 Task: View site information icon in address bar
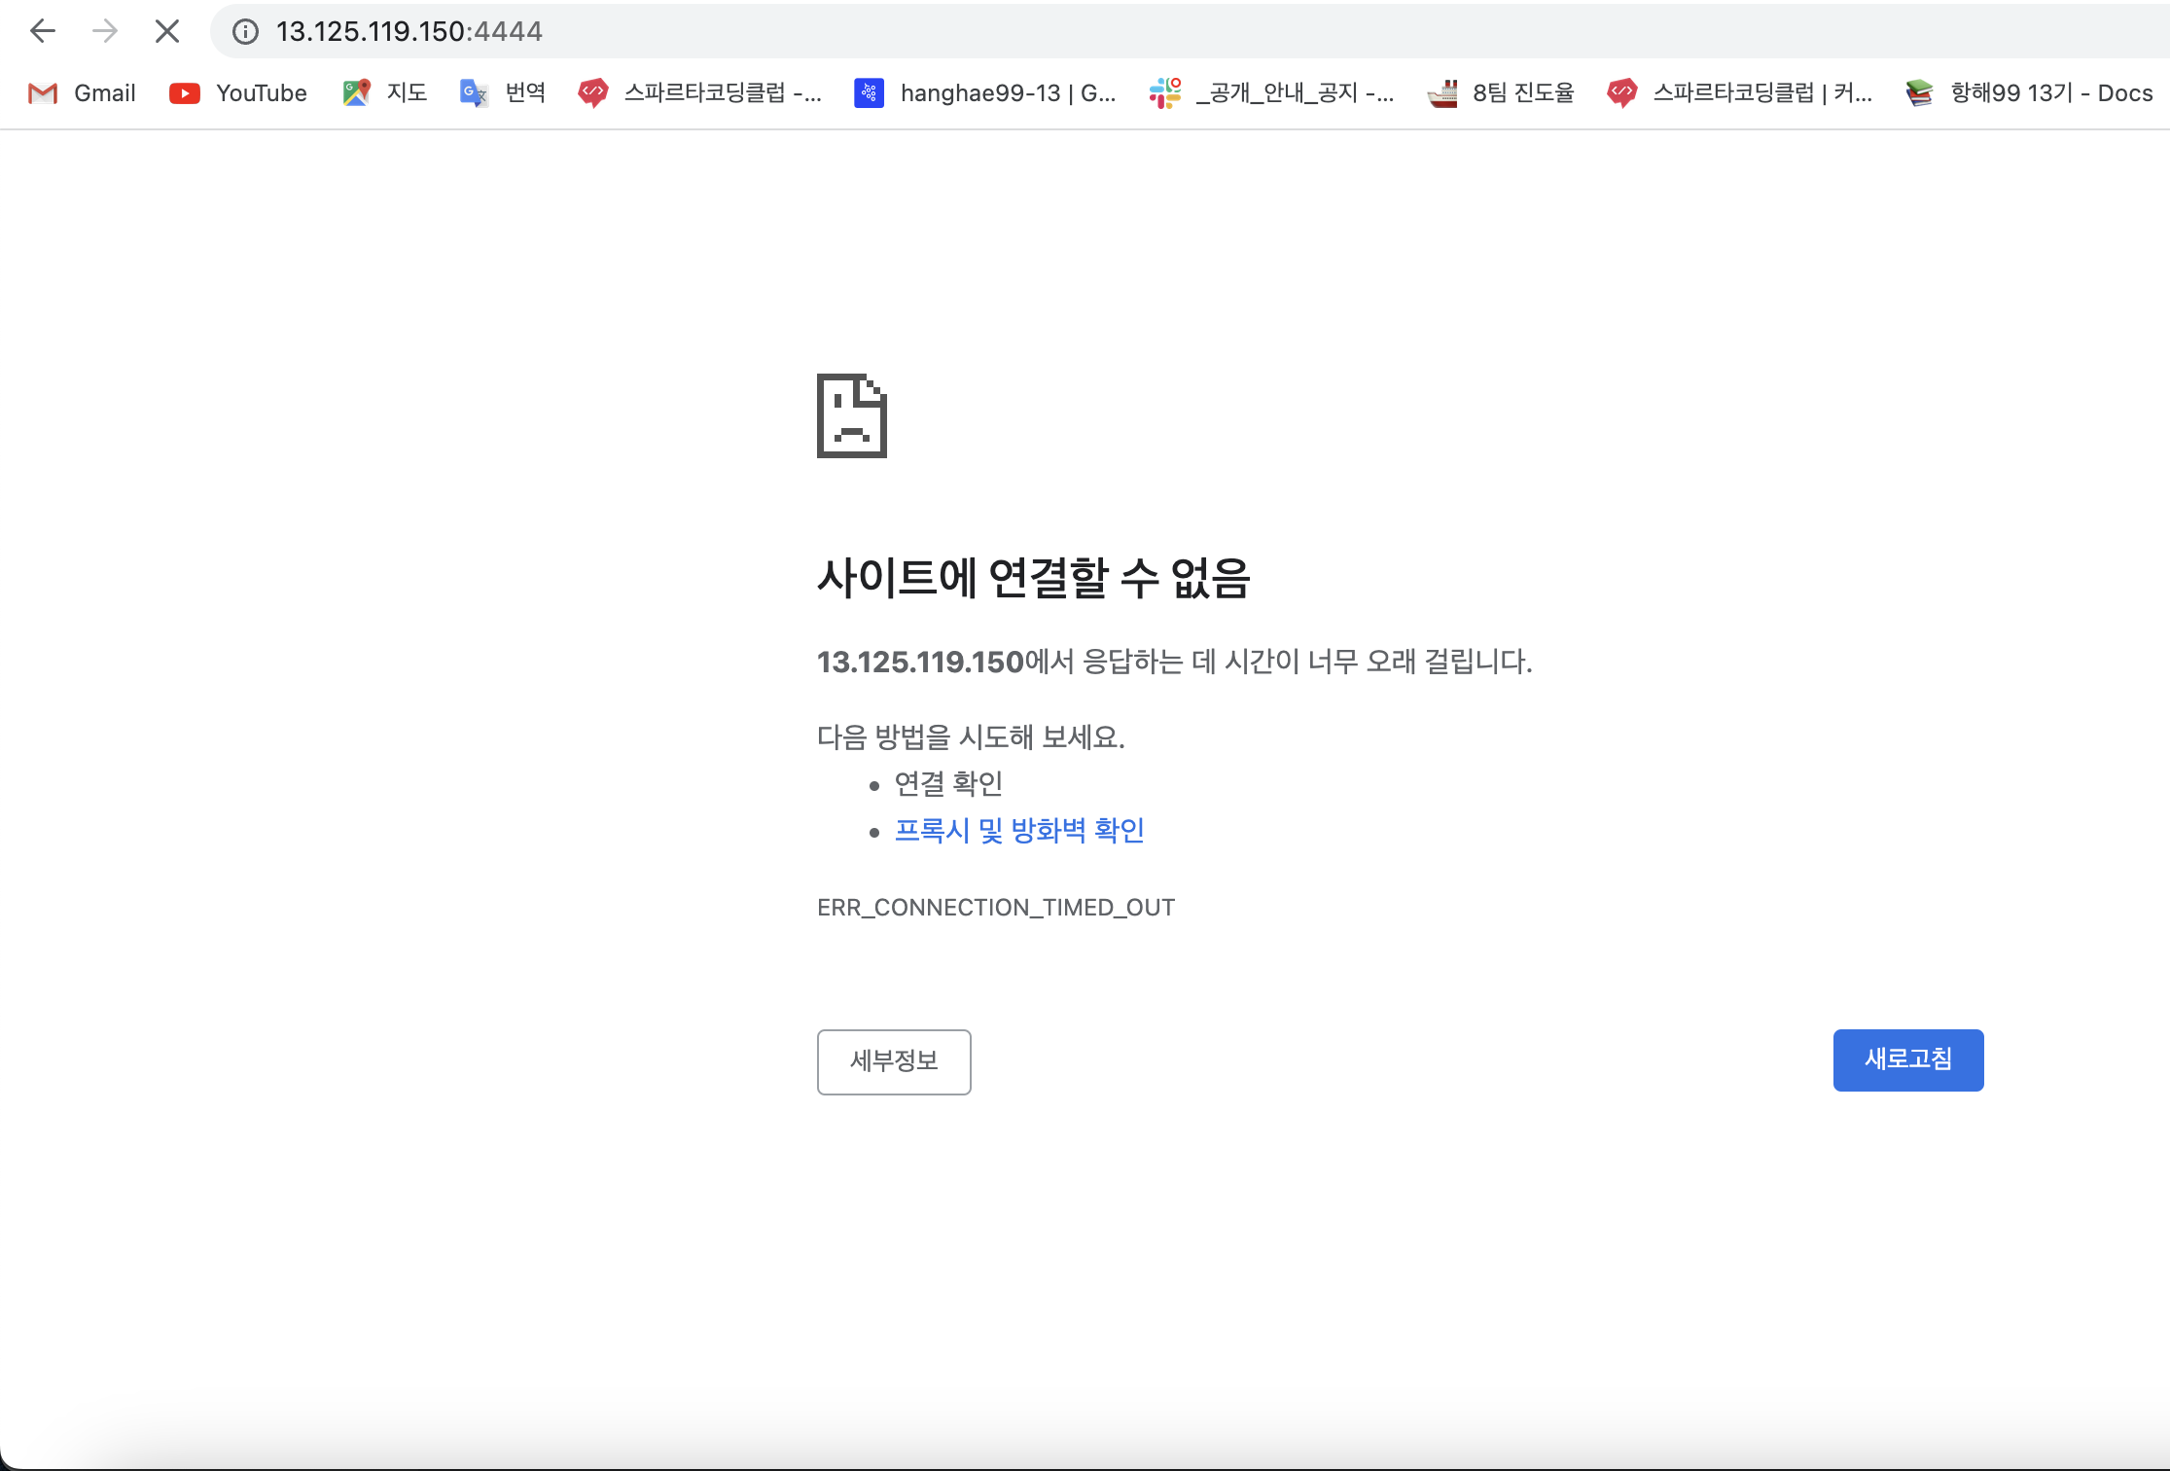click(245, 32)
